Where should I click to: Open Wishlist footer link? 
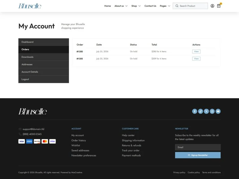tap(76, 145)
